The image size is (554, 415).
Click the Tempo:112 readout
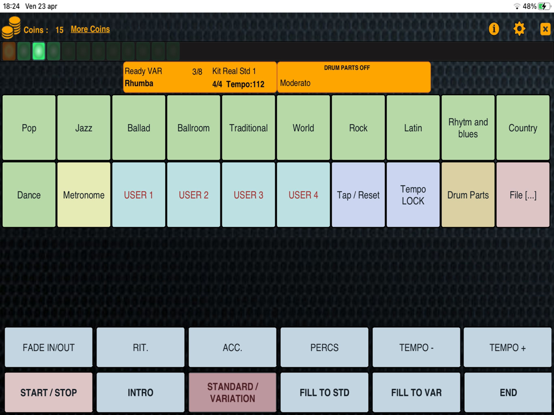[245, 84]
